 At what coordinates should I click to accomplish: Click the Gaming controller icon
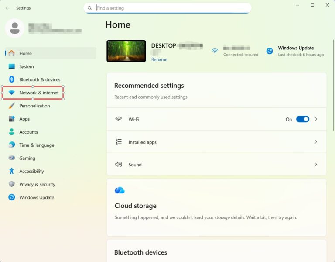click(11, 158)
